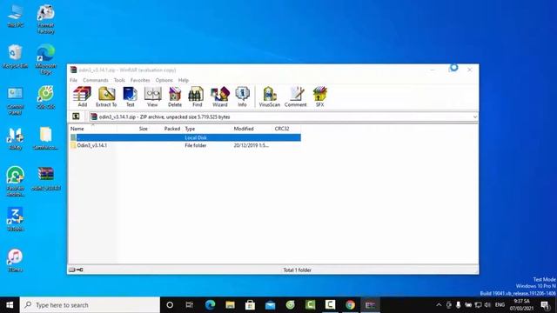
Task: Sort by the CRC32 column header
Action: pos(282,129)
